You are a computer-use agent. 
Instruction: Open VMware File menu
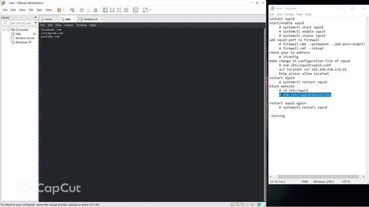[5, 10]
